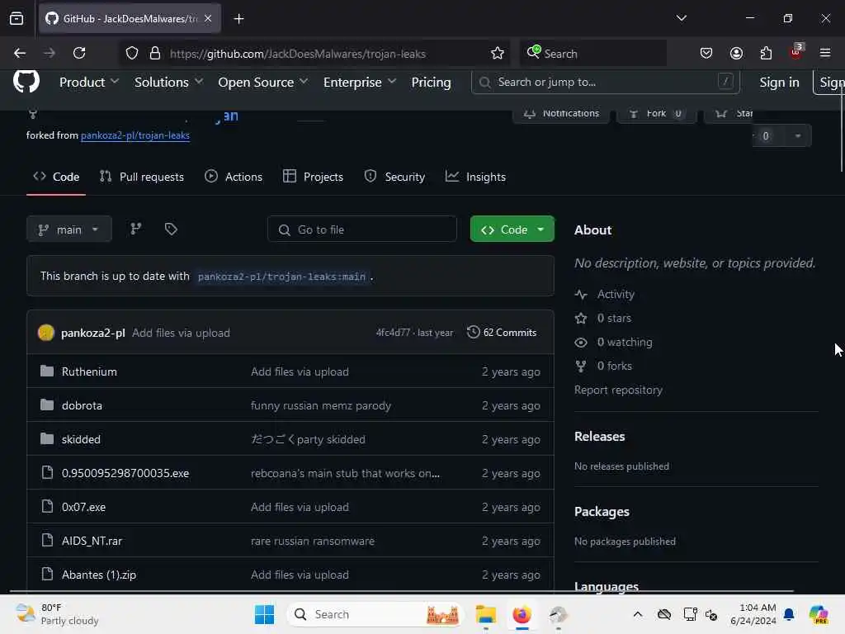Go back with the browser back arrow
This screenshot has width=845, height=634.
20,53
